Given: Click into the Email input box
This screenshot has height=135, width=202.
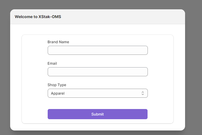Looking at the screenshot, I should click(x=98, y=72).
